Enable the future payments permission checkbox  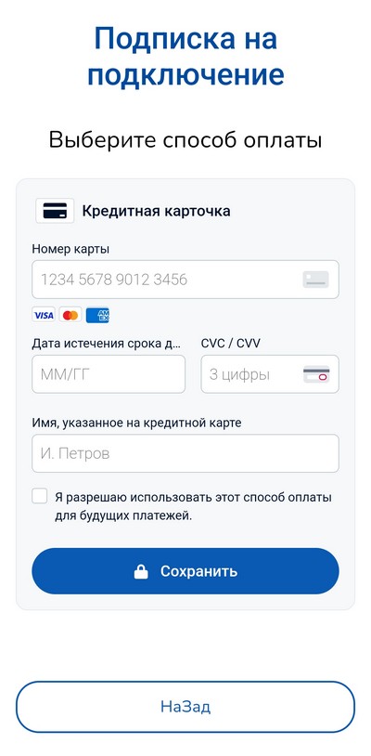pos(40,496)
